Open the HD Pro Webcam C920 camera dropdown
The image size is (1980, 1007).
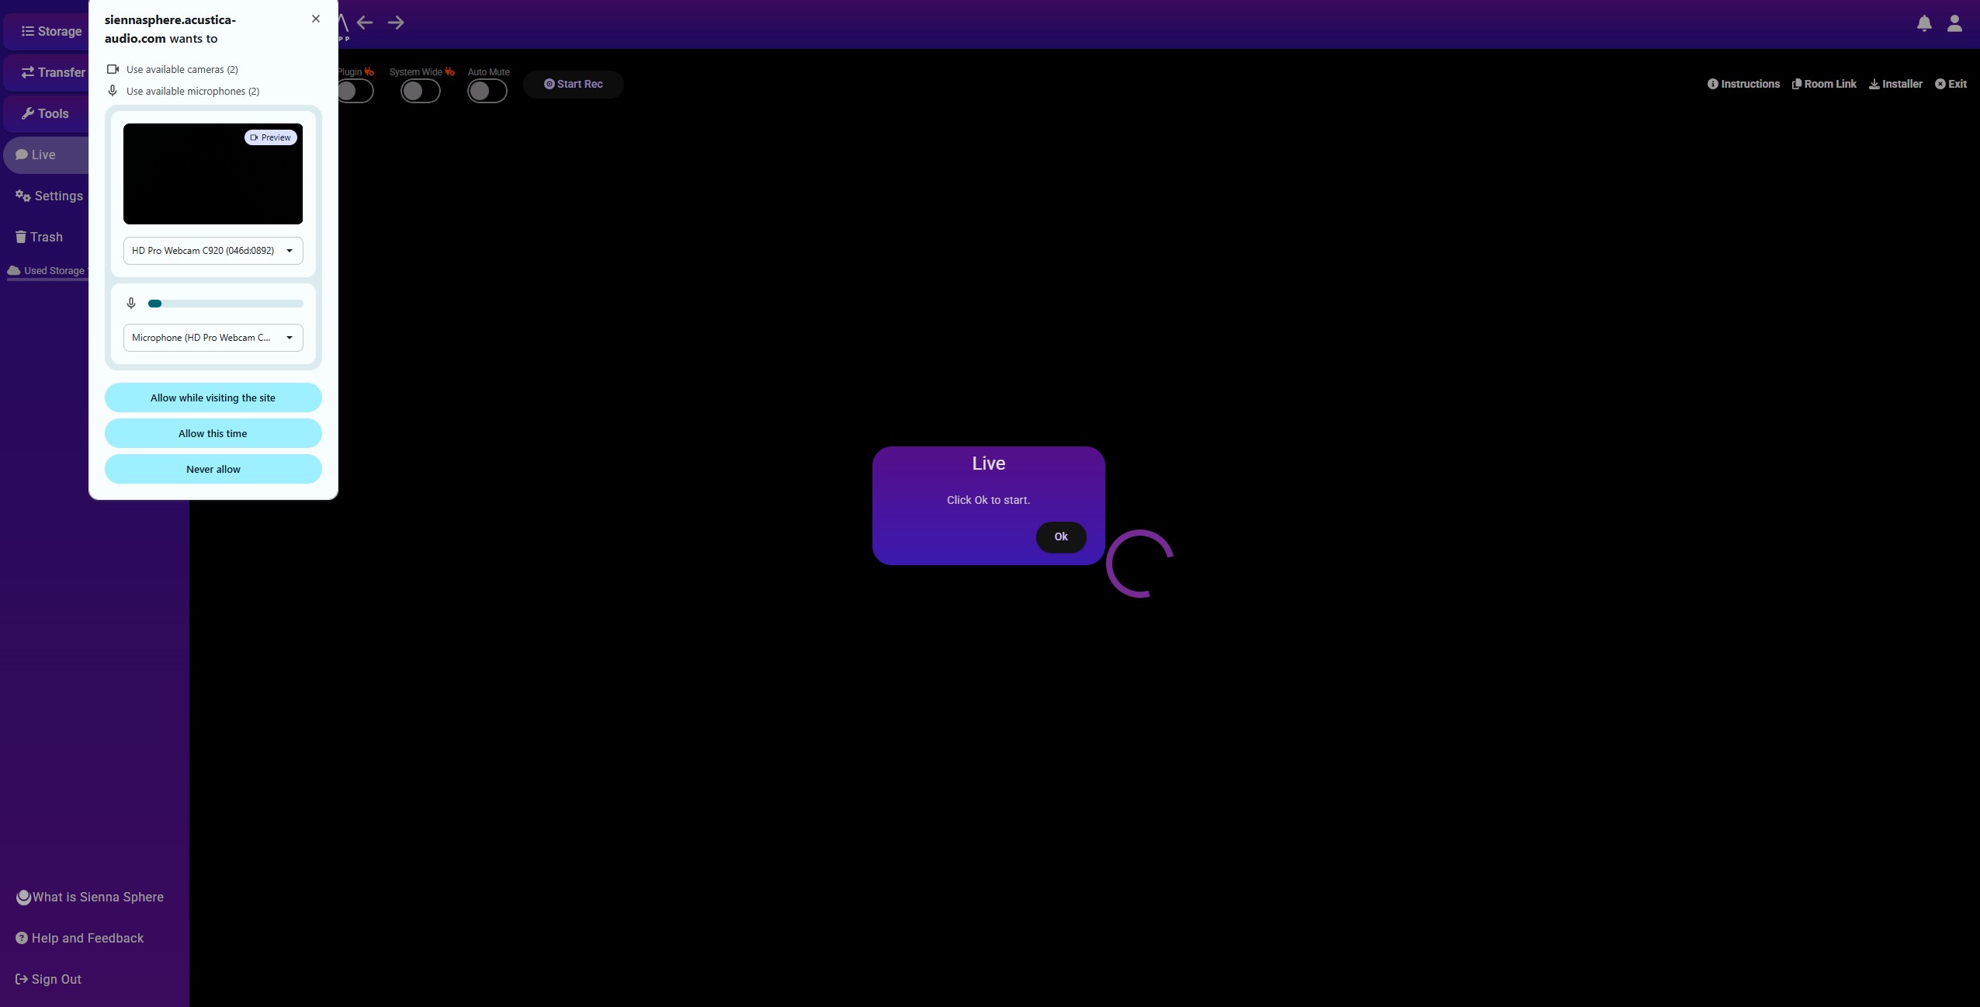point(213,251)
